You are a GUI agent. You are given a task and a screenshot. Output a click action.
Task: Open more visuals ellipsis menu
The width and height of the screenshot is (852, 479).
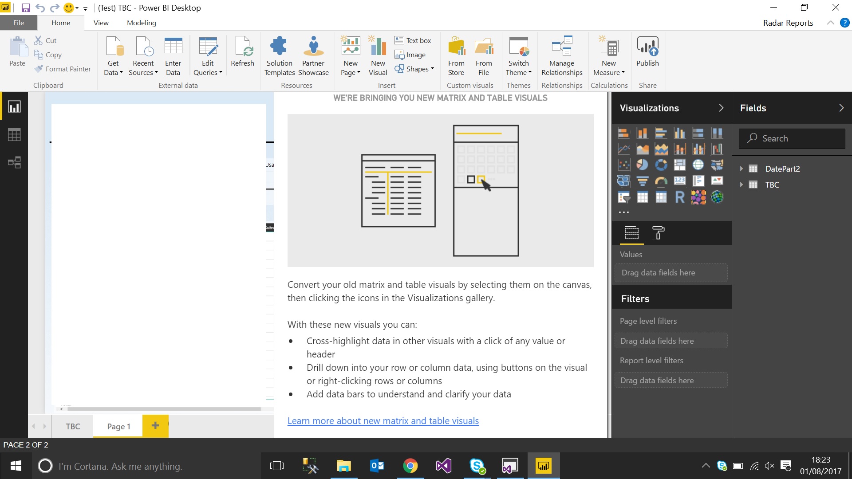624,212
